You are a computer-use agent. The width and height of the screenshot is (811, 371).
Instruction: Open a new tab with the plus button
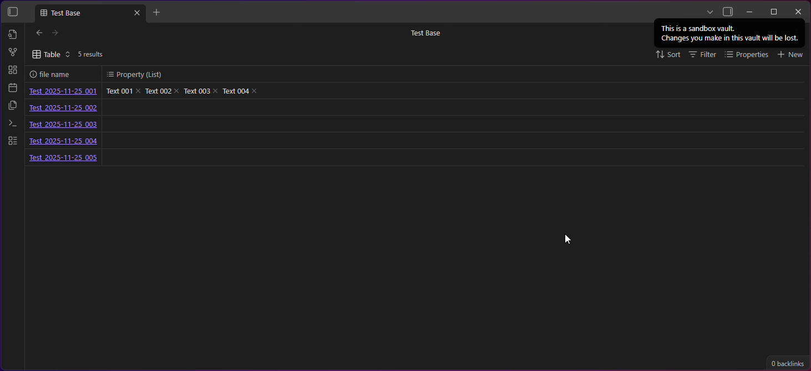(156, 12)
